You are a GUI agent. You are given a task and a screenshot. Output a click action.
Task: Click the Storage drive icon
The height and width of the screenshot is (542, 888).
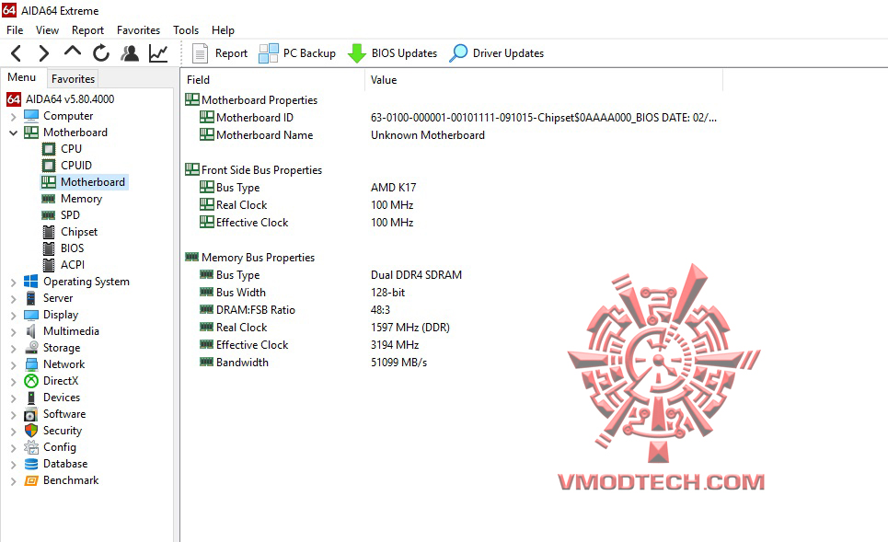(31, 348)
